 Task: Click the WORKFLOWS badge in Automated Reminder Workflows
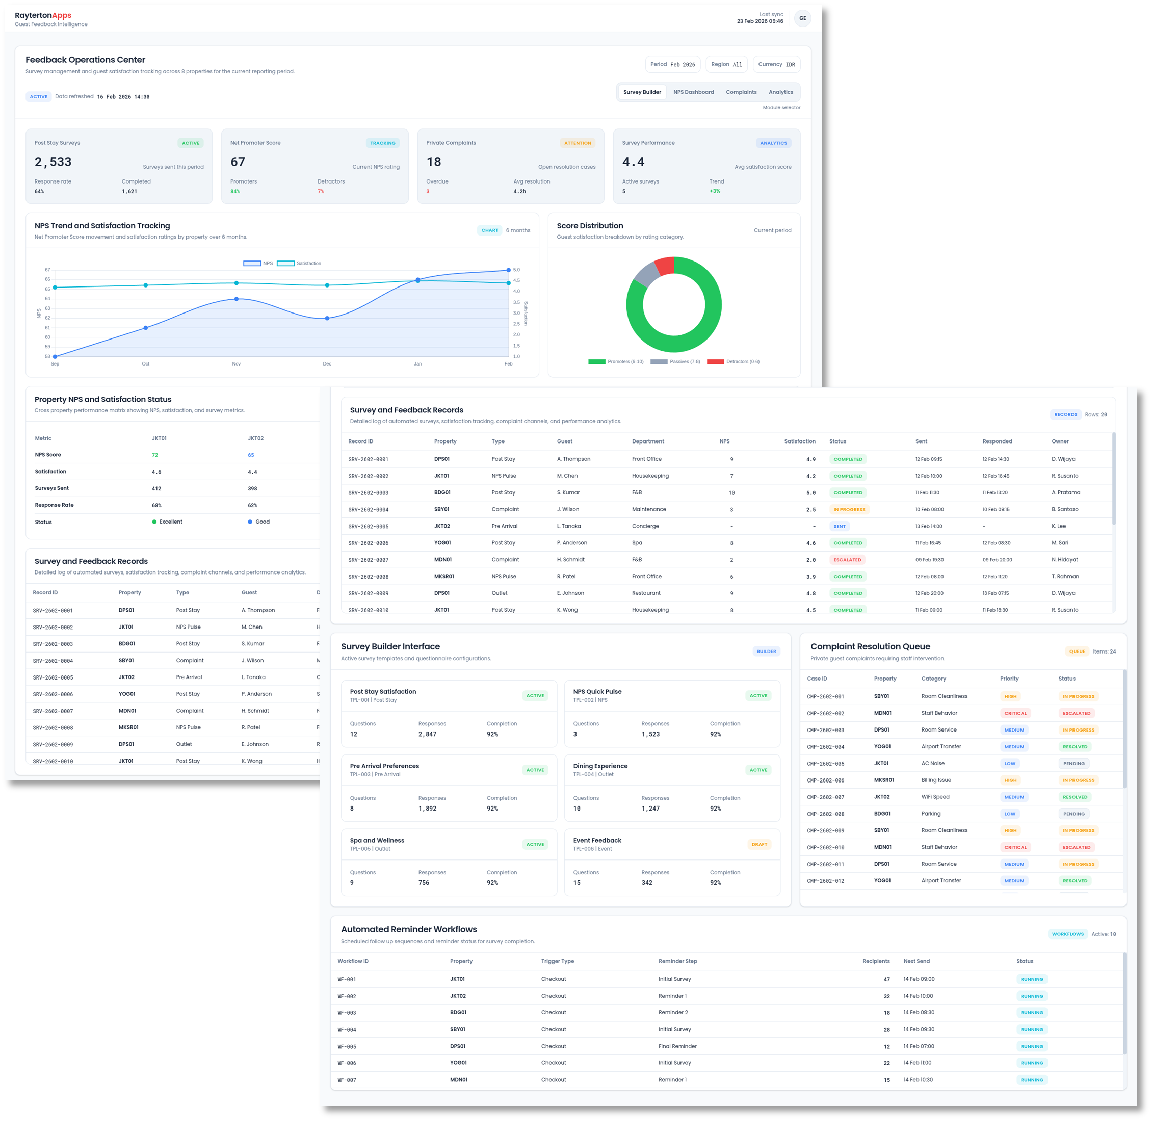[1067, 934]
